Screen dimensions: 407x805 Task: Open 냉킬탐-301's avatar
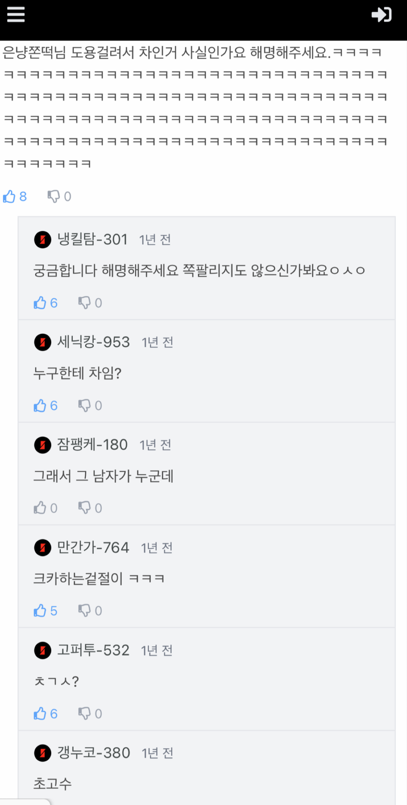click(x=43, y=240)
